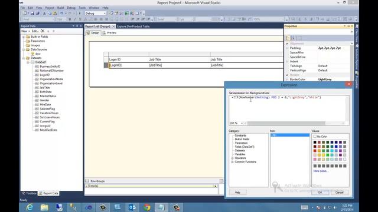Viewport: 378px width, 212px height.
Task: Switch to the Preview tab
Action: 109,33
